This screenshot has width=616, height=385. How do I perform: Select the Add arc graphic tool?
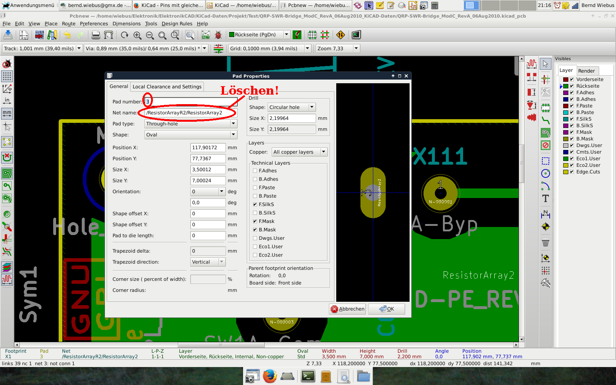tap(546, 186)
